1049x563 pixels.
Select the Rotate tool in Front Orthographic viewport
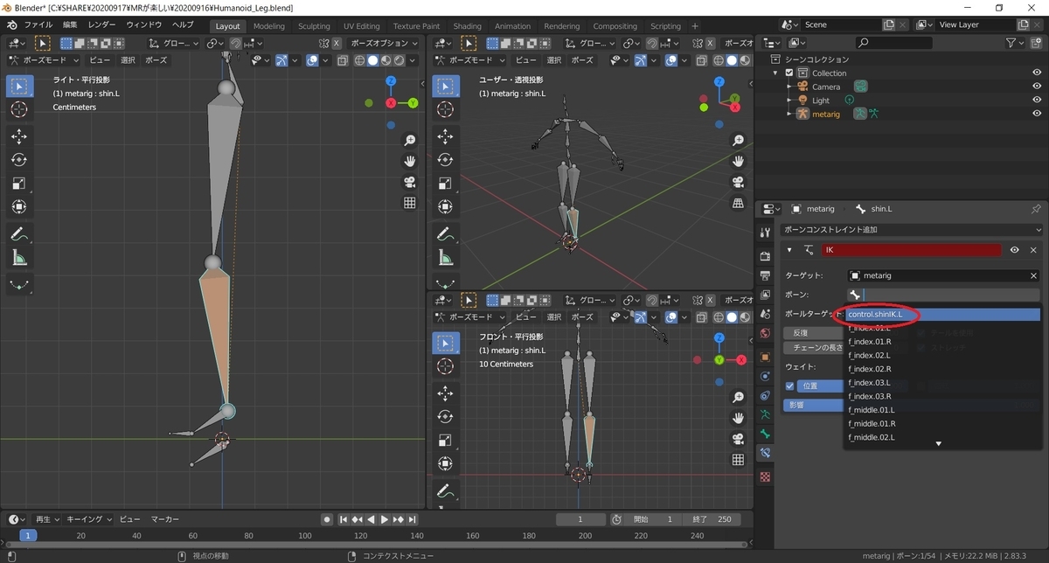445,417
